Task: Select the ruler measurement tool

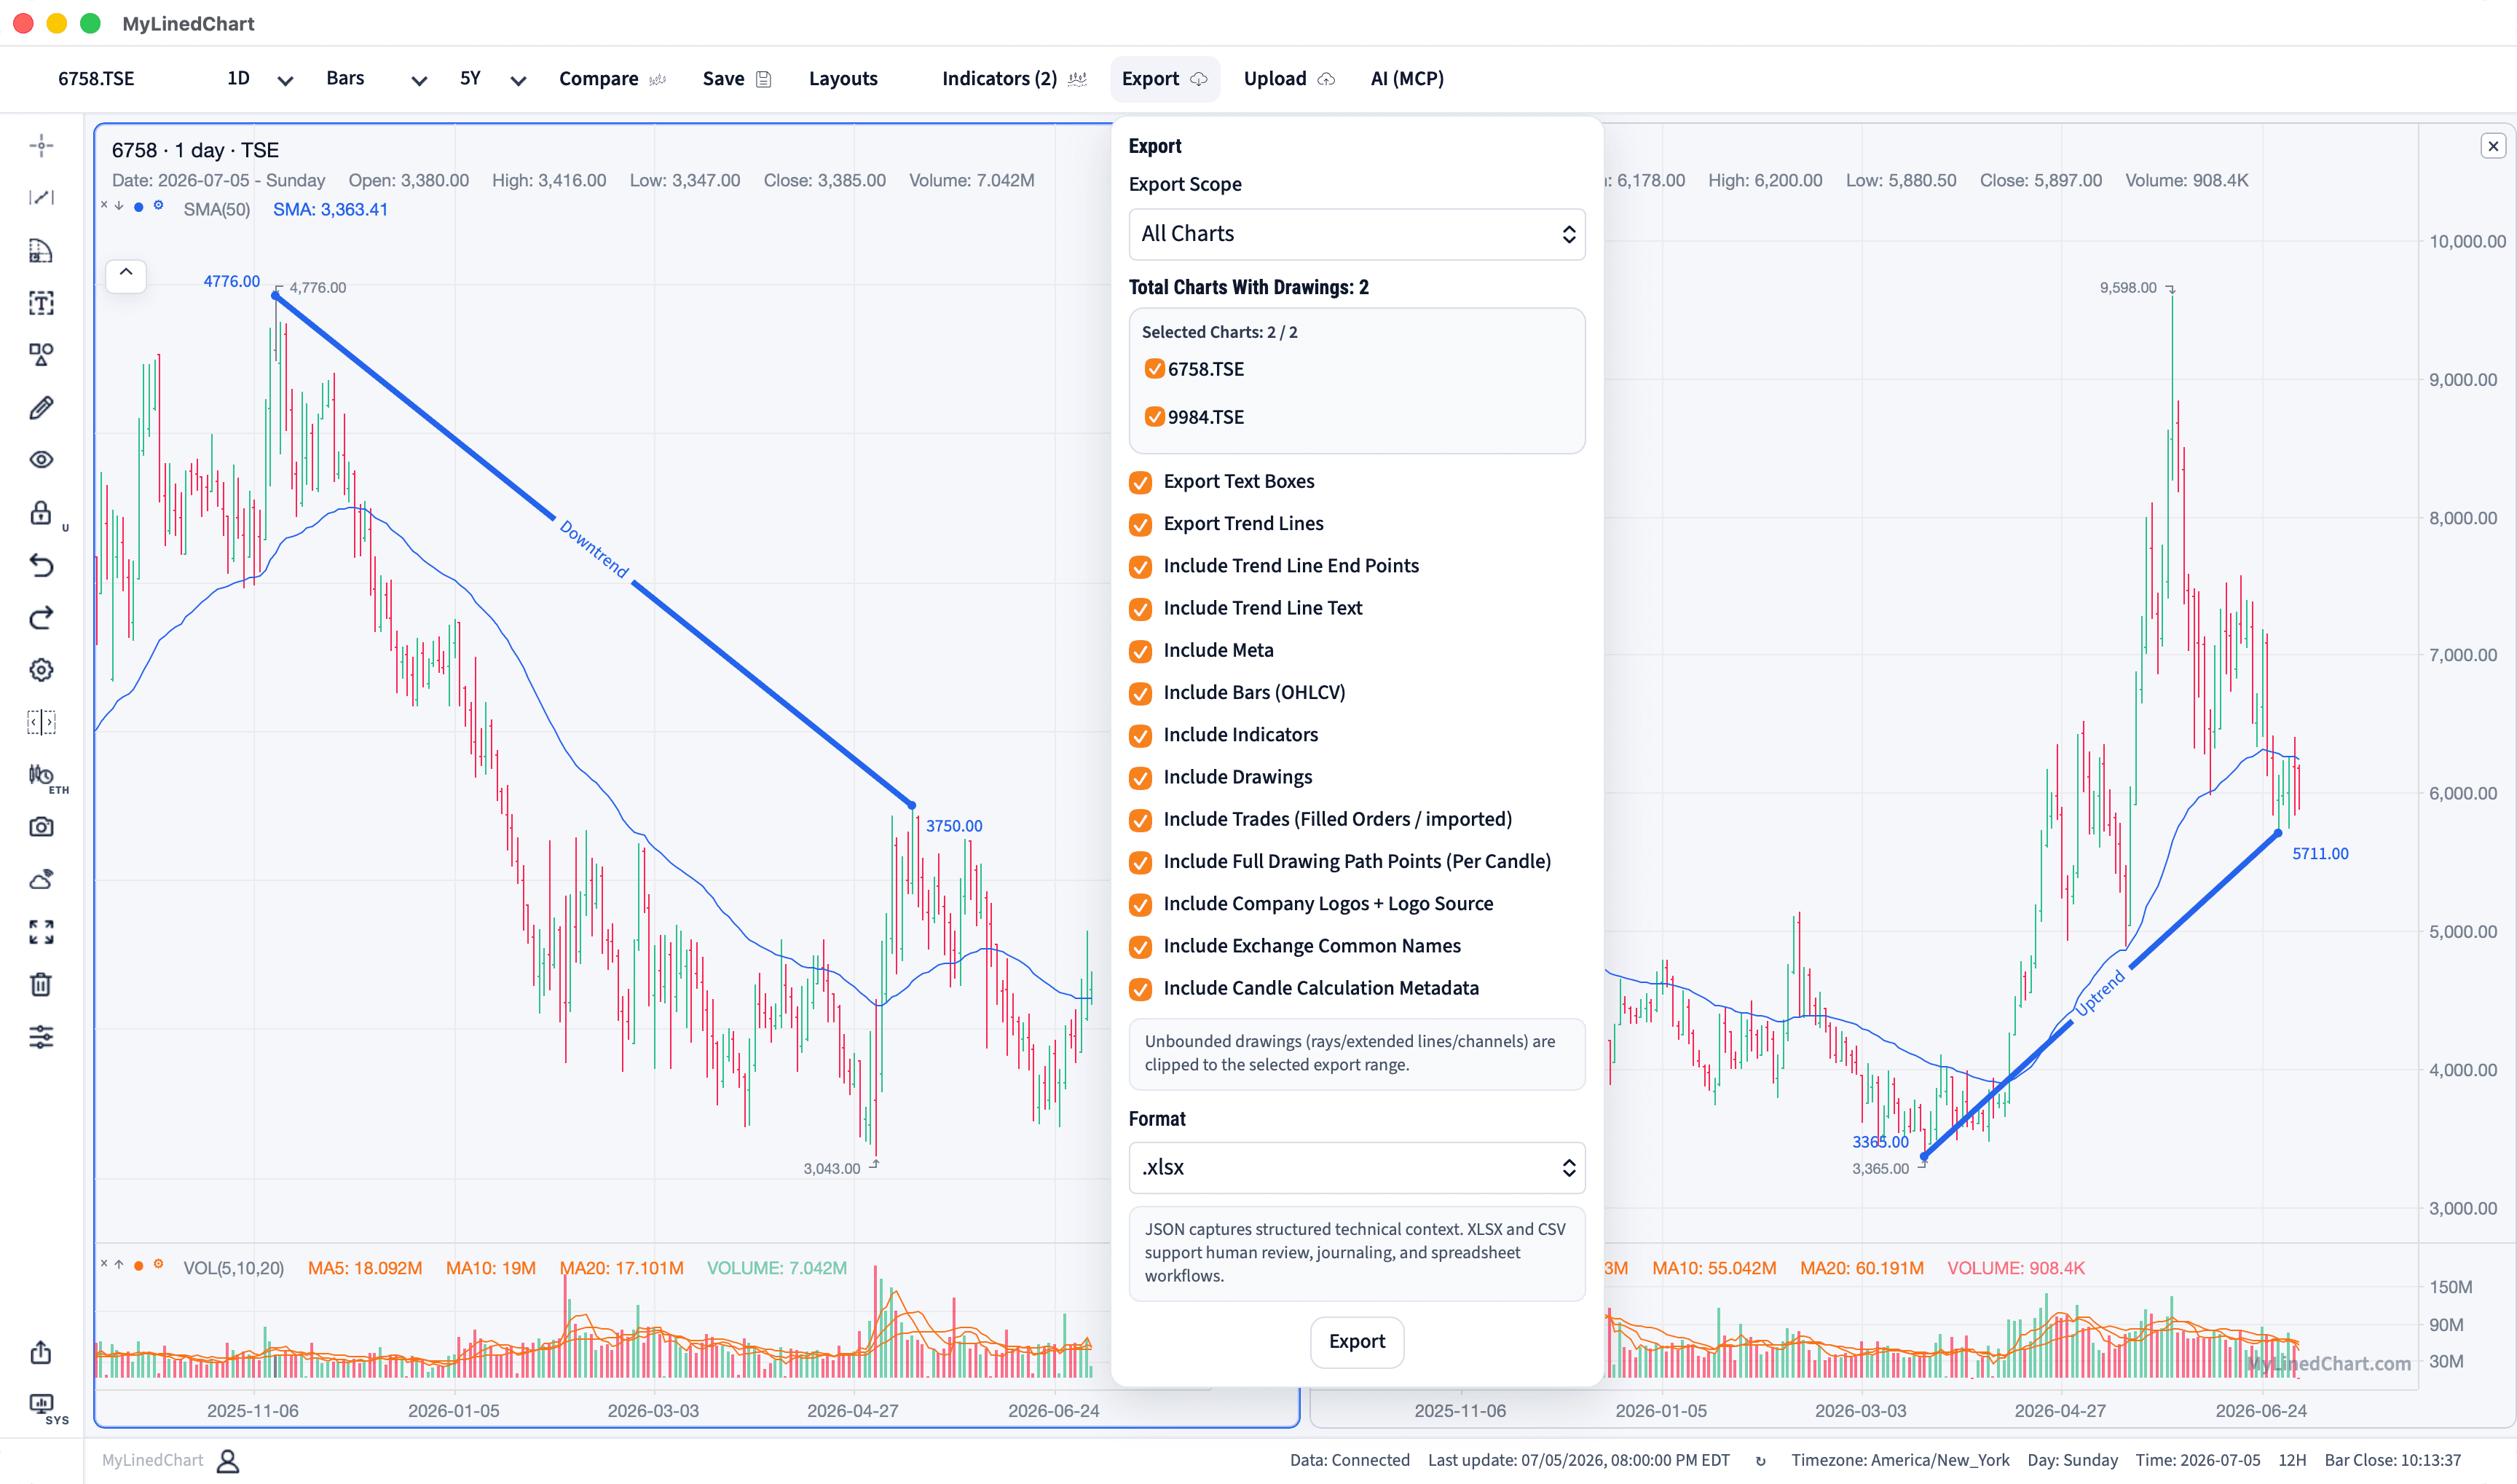Action: pos(41,250)
